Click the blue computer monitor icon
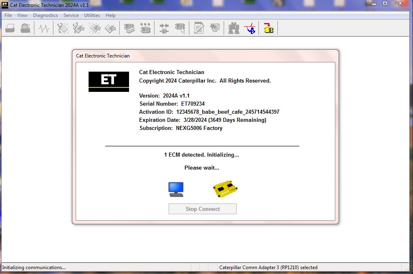Screen dimensions: 413x274 (176, 189)
